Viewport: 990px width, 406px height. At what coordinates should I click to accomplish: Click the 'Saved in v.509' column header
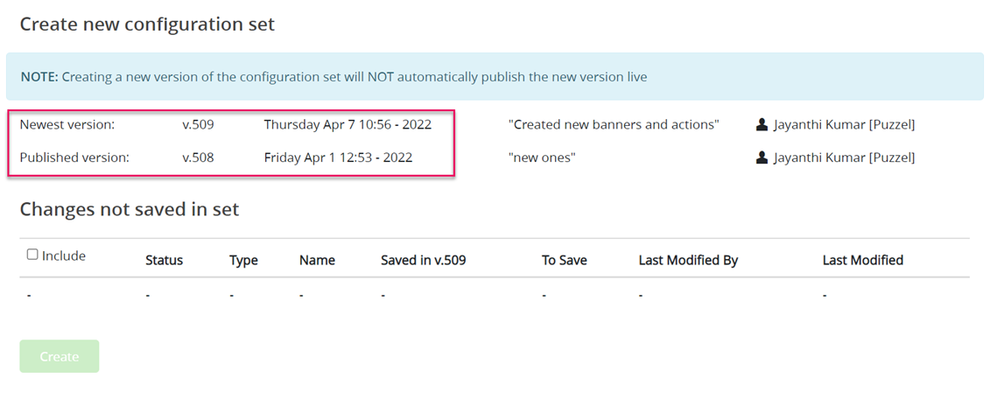tap(423, 260)
